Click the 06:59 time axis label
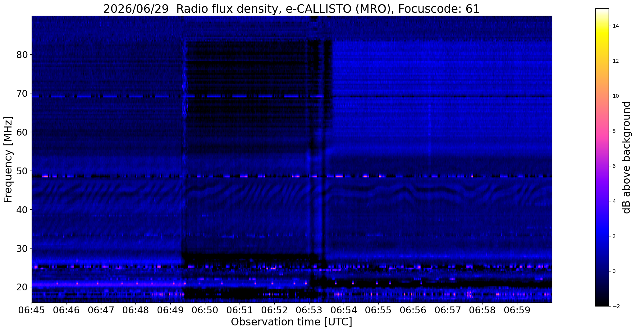636x331 pixels. click(517, 311)
